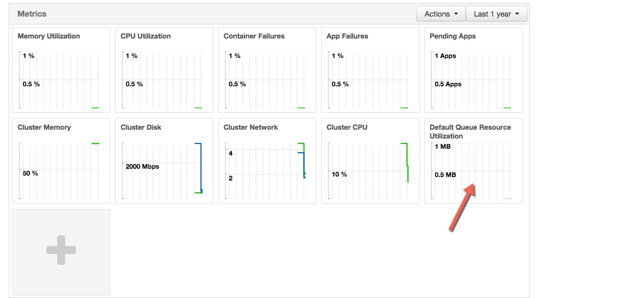Open the Cluster Disk metric graph
620x298 pixels.
tap(164, 161)
